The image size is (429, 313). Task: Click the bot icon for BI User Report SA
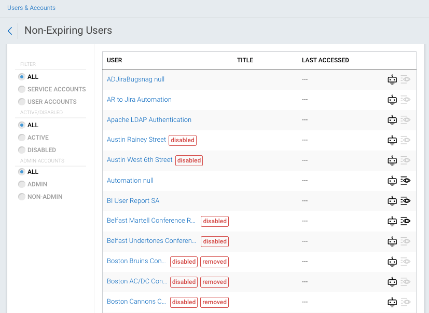point(392,201)
